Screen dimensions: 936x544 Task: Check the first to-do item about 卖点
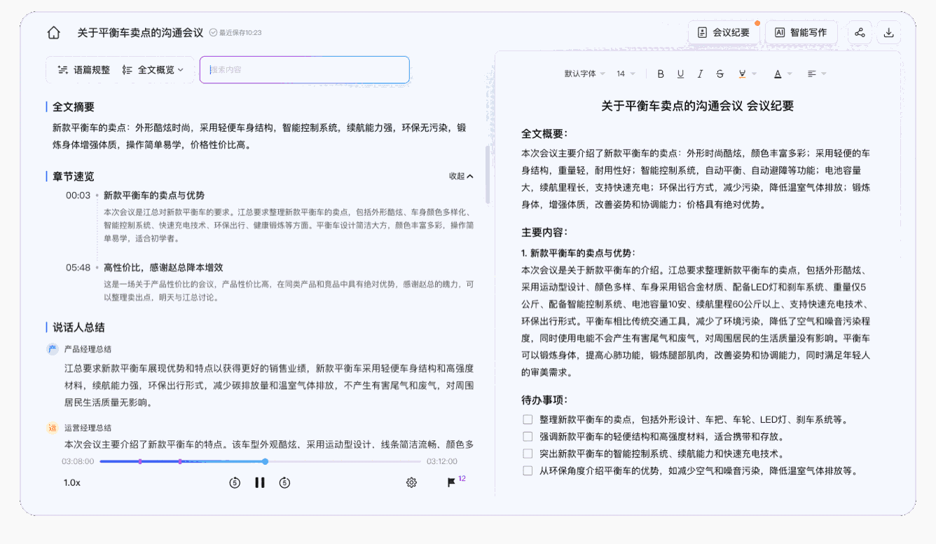528,419
